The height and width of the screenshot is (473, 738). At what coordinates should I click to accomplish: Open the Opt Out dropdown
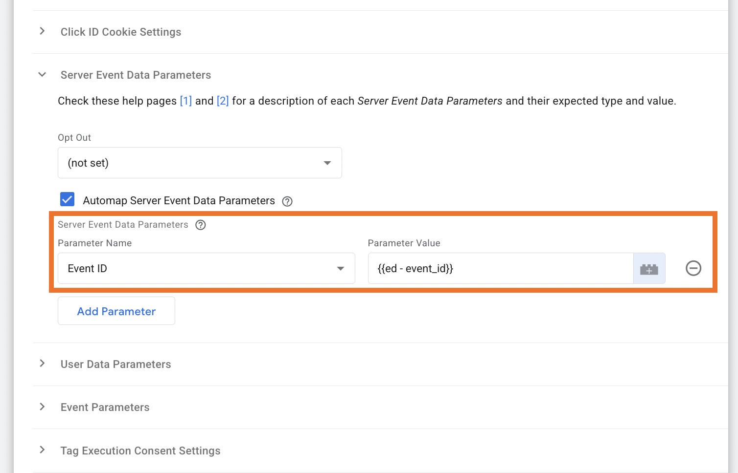click(x=200, y=163)
